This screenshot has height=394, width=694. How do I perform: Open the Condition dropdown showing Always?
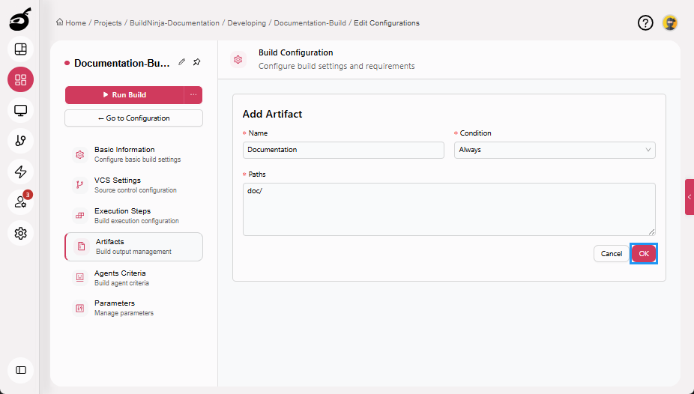(555, 150)
